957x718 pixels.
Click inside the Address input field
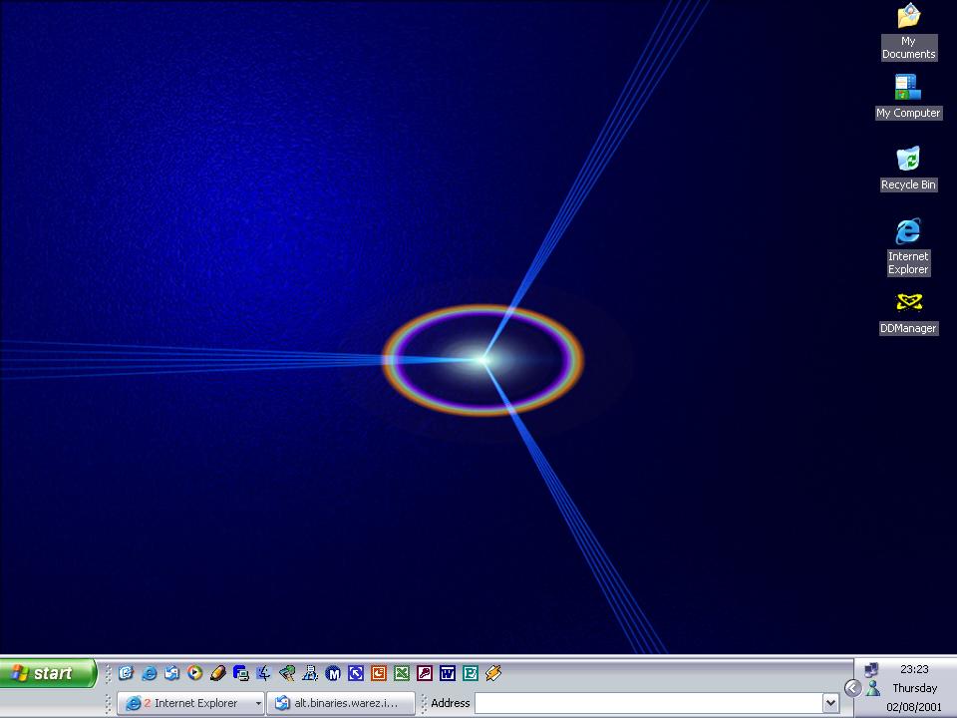(x=648, y=703)
